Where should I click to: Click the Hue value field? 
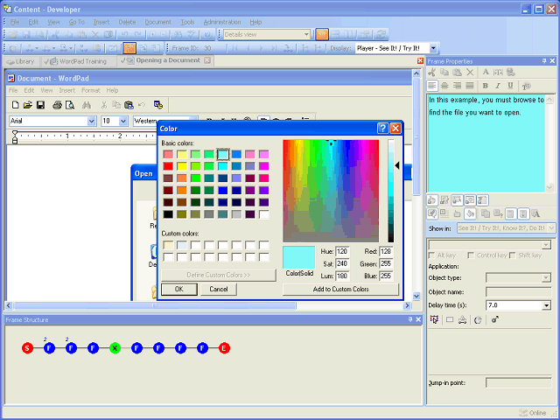342,251
